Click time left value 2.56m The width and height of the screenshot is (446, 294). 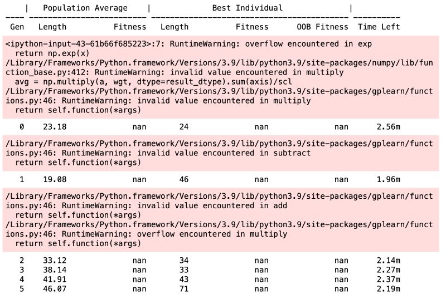point(388,127)
